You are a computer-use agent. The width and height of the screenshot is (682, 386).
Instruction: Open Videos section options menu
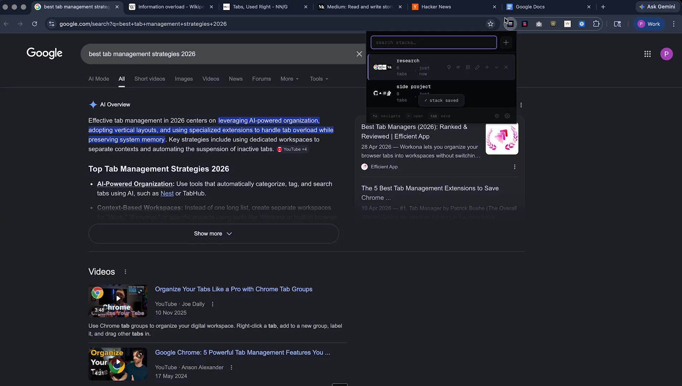click(125, 272)
